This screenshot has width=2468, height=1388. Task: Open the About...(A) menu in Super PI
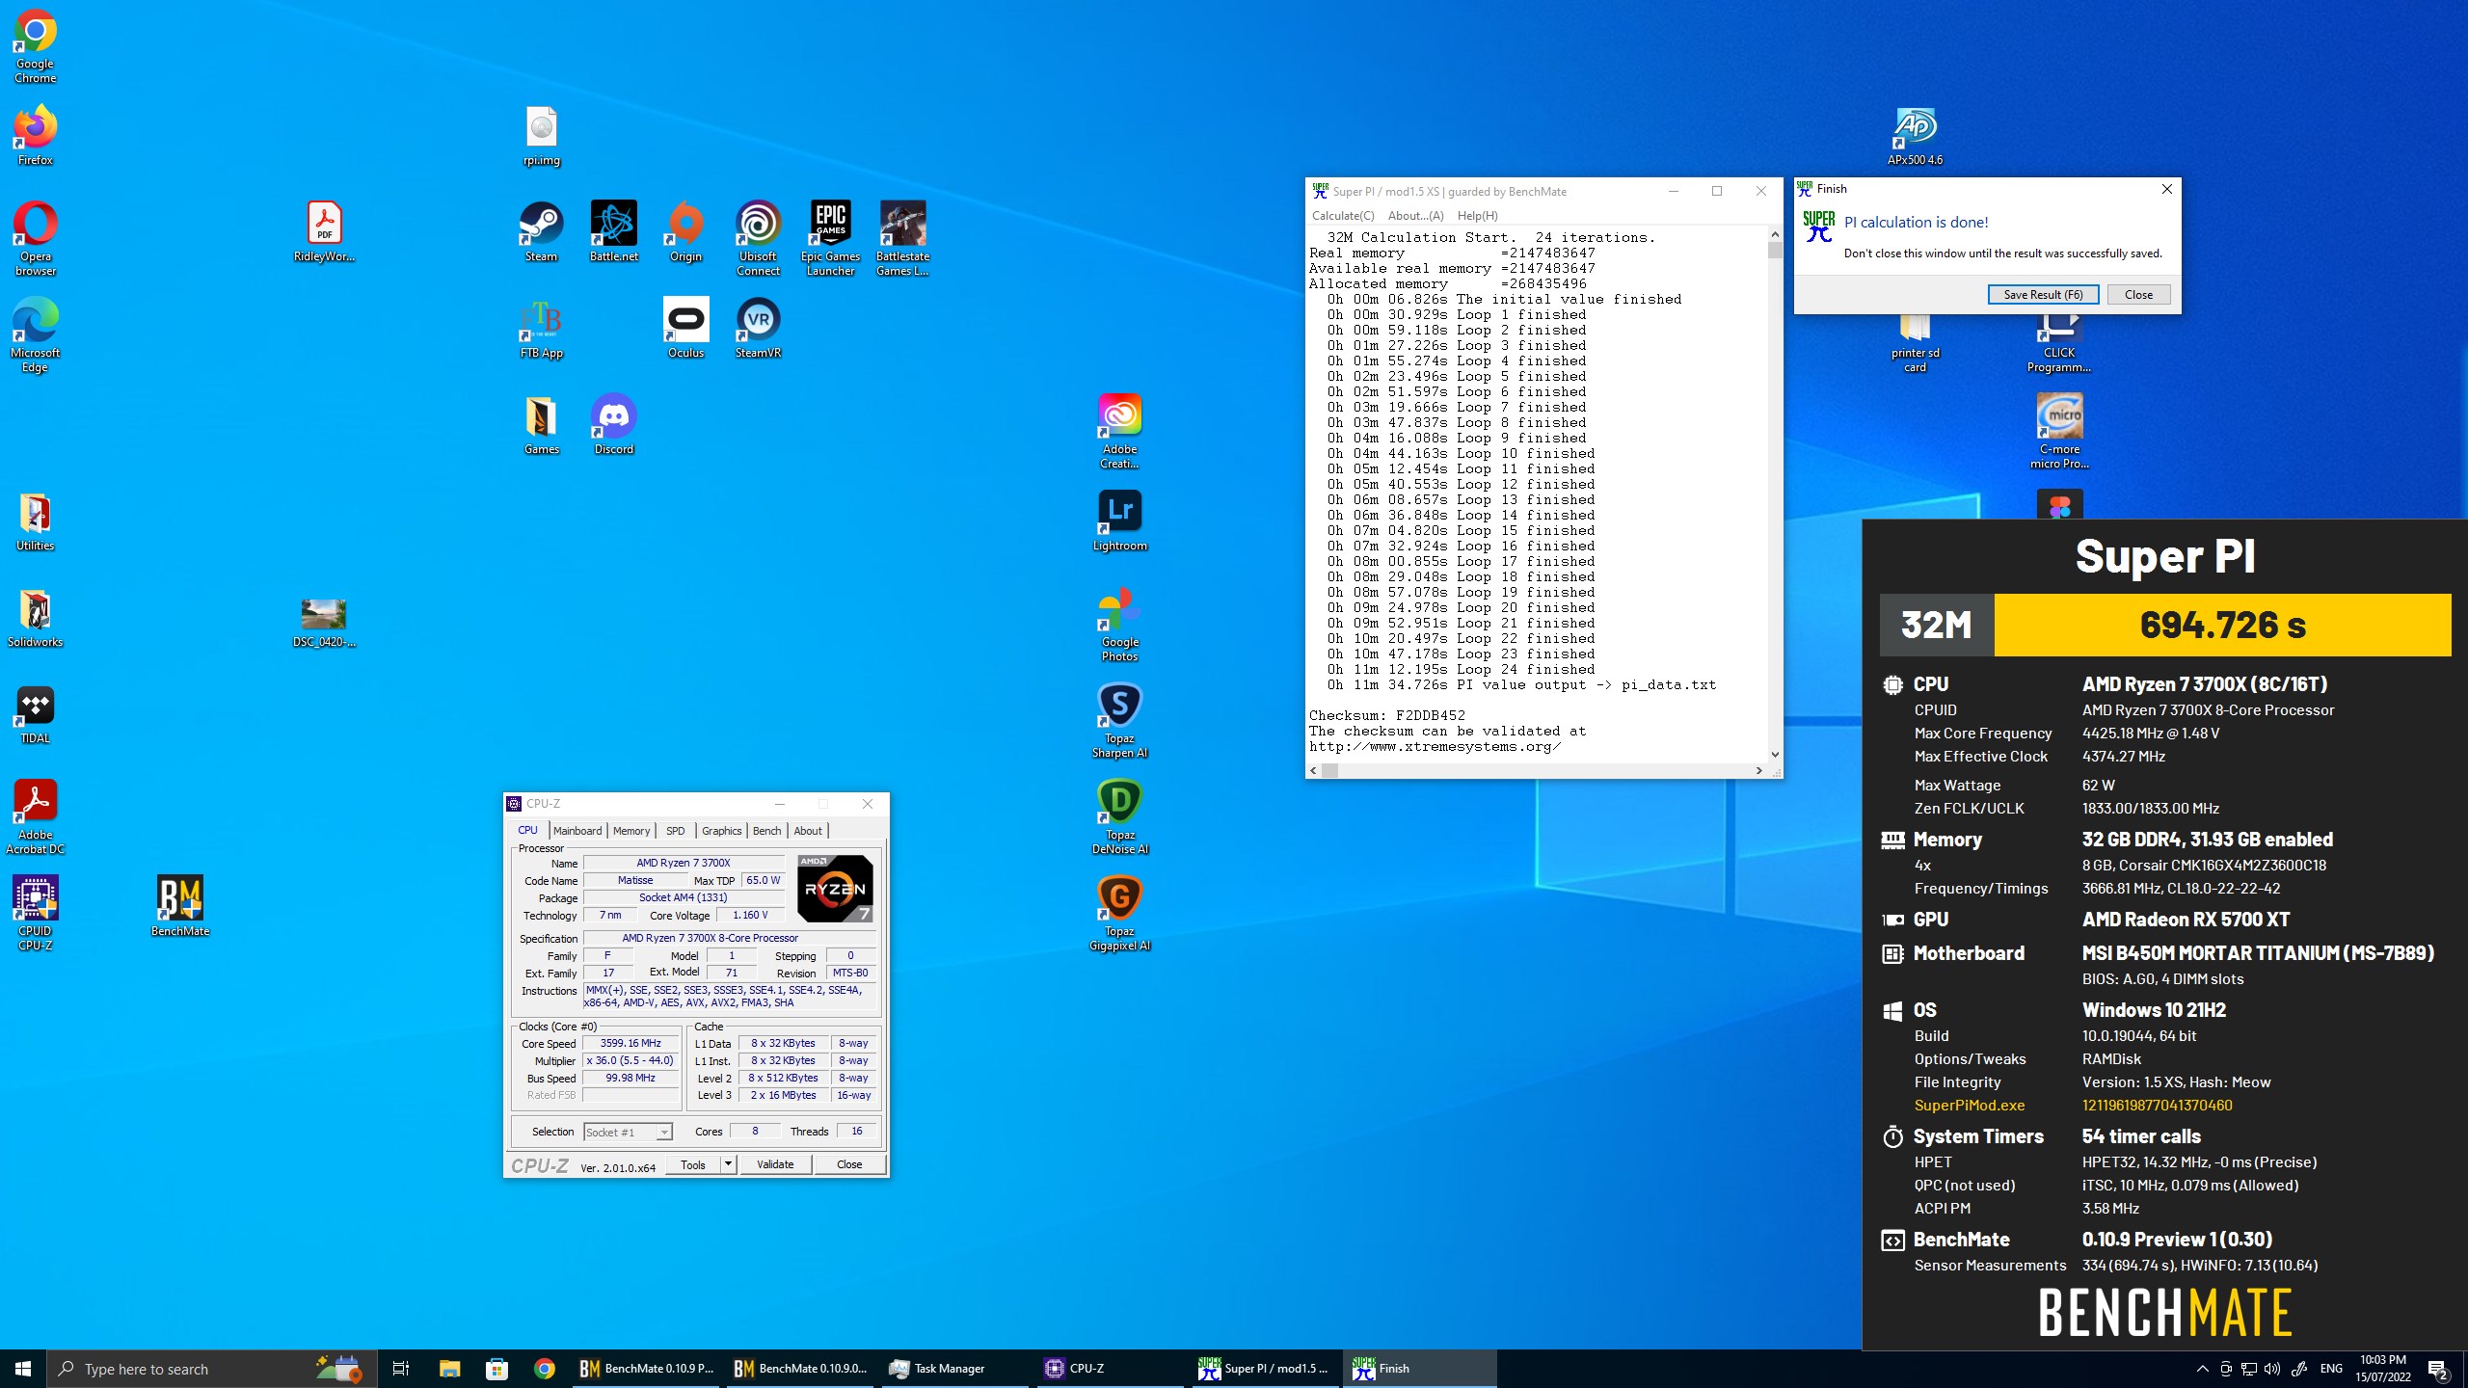click(1415, 216)
